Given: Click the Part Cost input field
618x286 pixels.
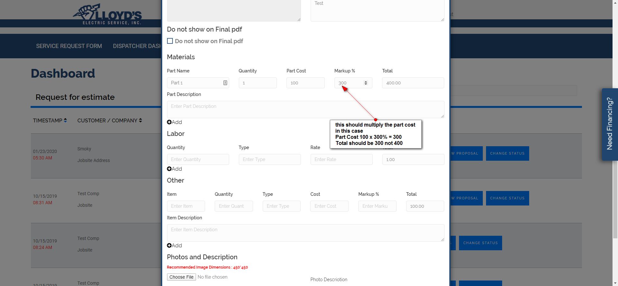Looking at the screenshot, I should 305,83.
